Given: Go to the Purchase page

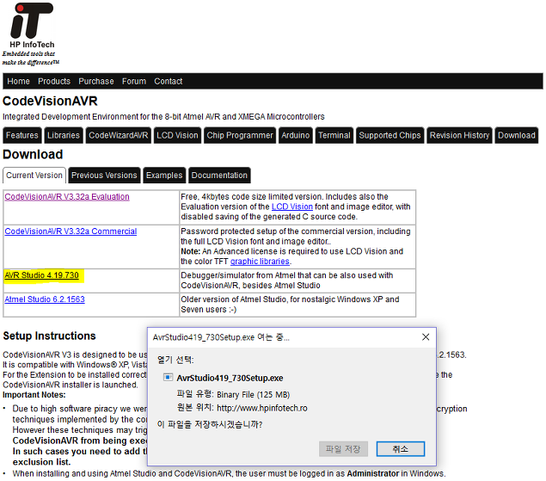Looking at the screenshot, I should pyautogui.click(x=96, y=81).
